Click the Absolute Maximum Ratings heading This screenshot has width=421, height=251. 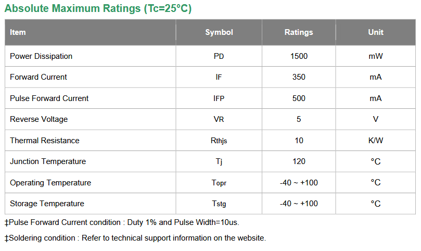point(98,9)
